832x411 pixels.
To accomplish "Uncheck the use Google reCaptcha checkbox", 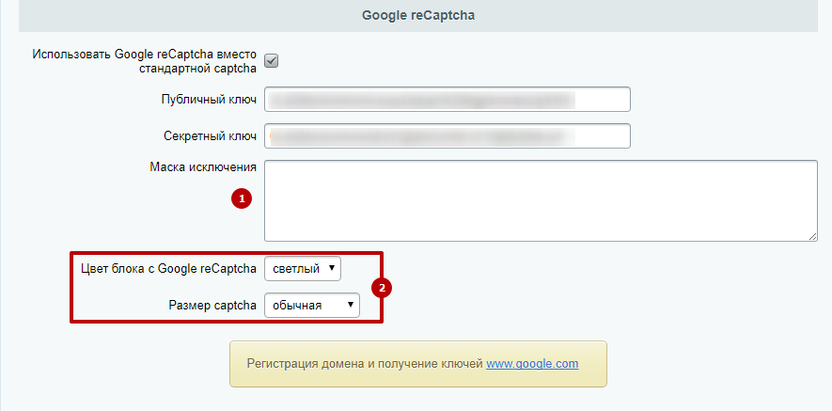I will click(271, 61).
